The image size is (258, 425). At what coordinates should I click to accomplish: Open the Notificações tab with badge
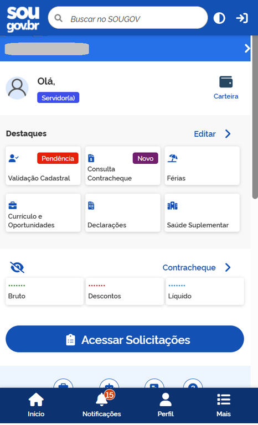pos(102,406)
